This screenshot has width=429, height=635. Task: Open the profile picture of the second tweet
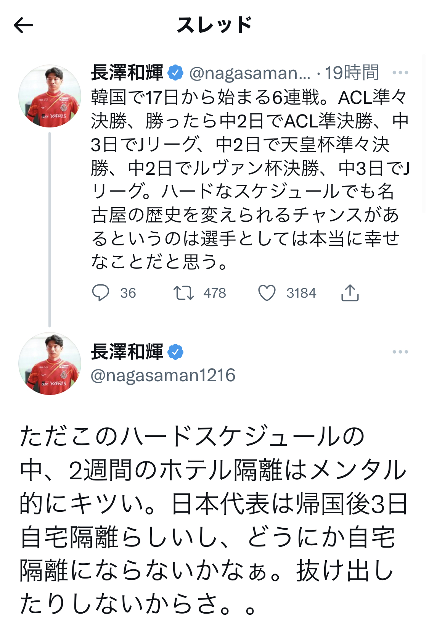pos(50,364)
